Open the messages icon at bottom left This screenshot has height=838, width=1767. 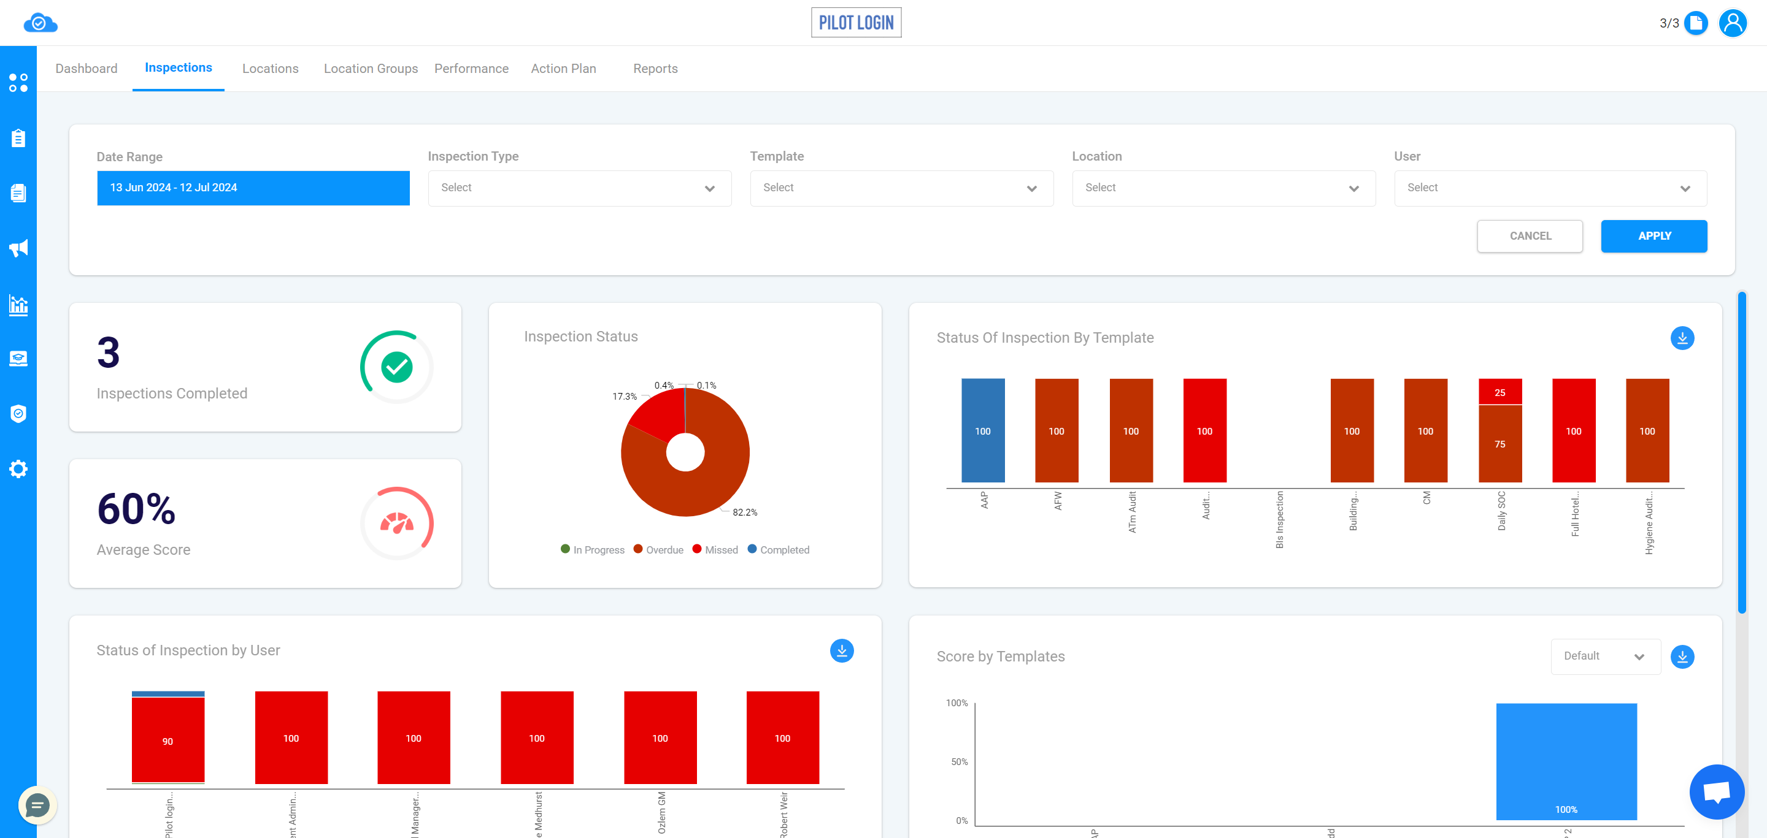pyautogui.click(x=37, y=805)
